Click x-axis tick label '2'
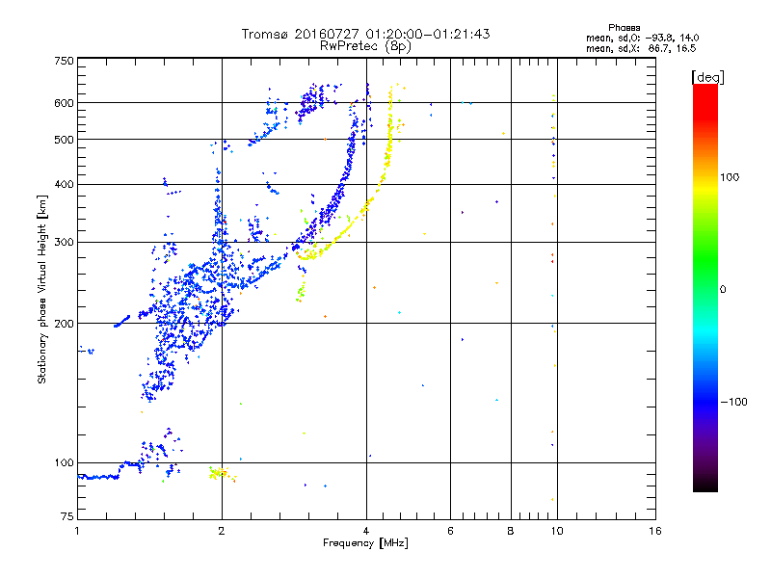 222,531
